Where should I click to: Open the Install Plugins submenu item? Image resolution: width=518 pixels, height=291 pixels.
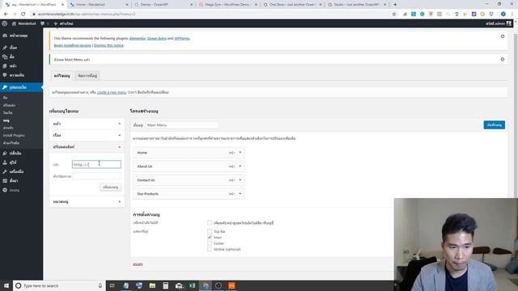coord(14,135)
